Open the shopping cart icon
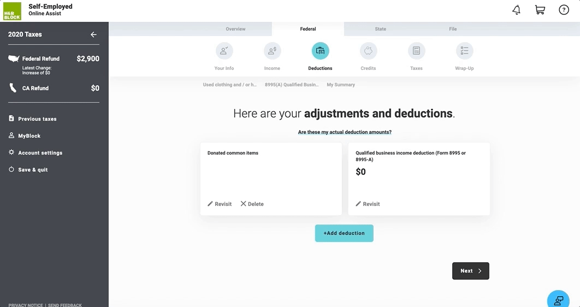Screen dimensions: 580x307 click(x=540, y=10)
